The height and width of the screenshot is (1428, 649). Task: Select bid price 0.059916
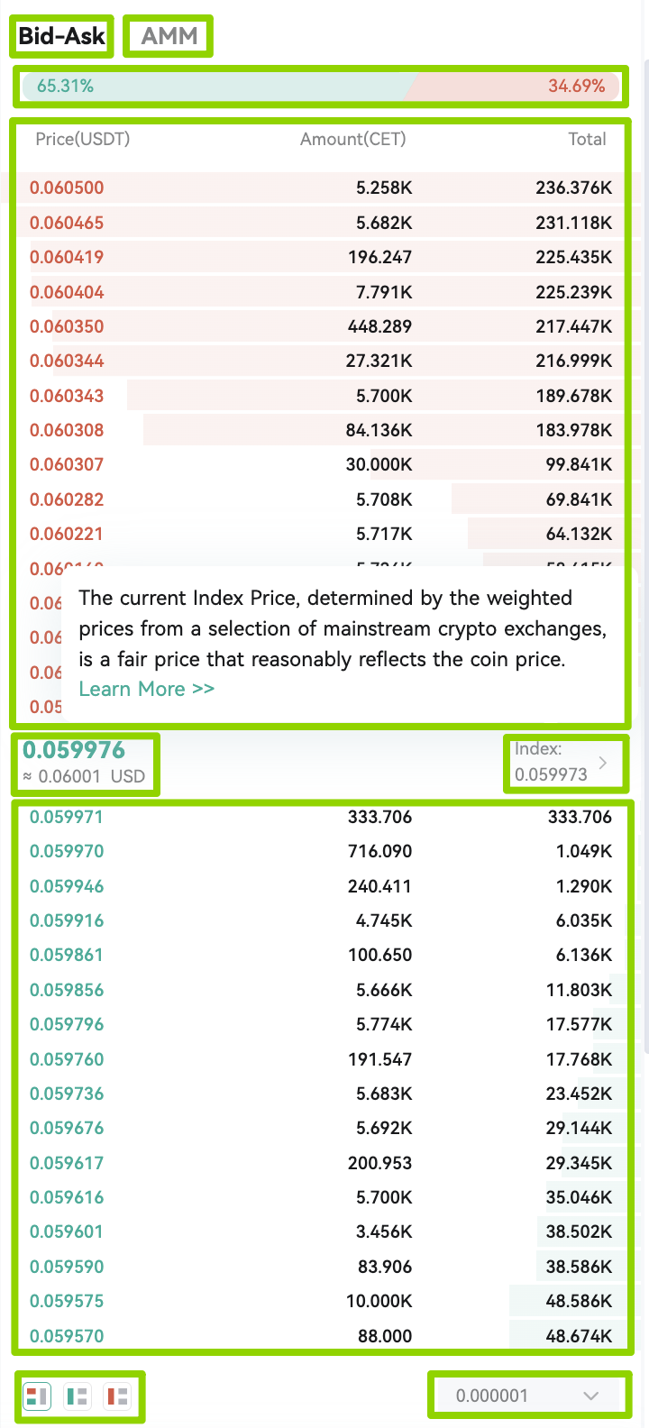click(x=67, y=920)
